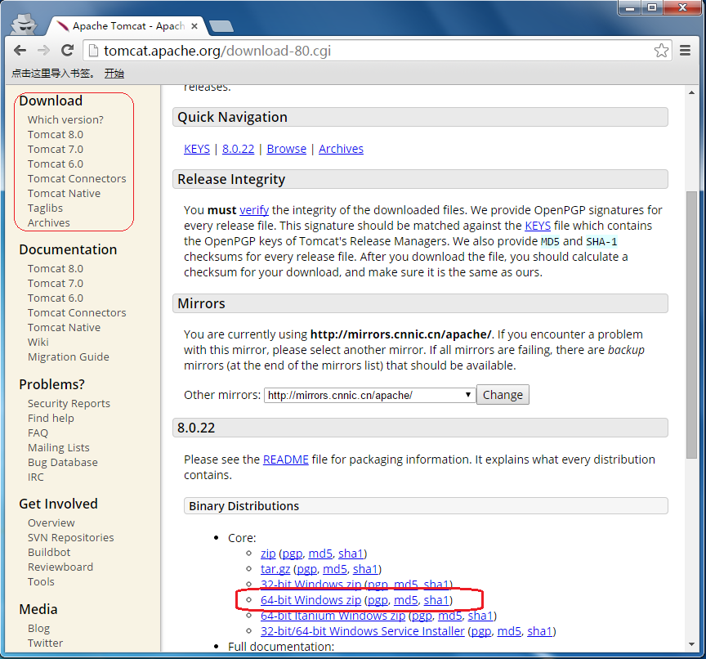Open pgp signature for Core zip
Screen dimensions: 706x659
coord(293,554)
